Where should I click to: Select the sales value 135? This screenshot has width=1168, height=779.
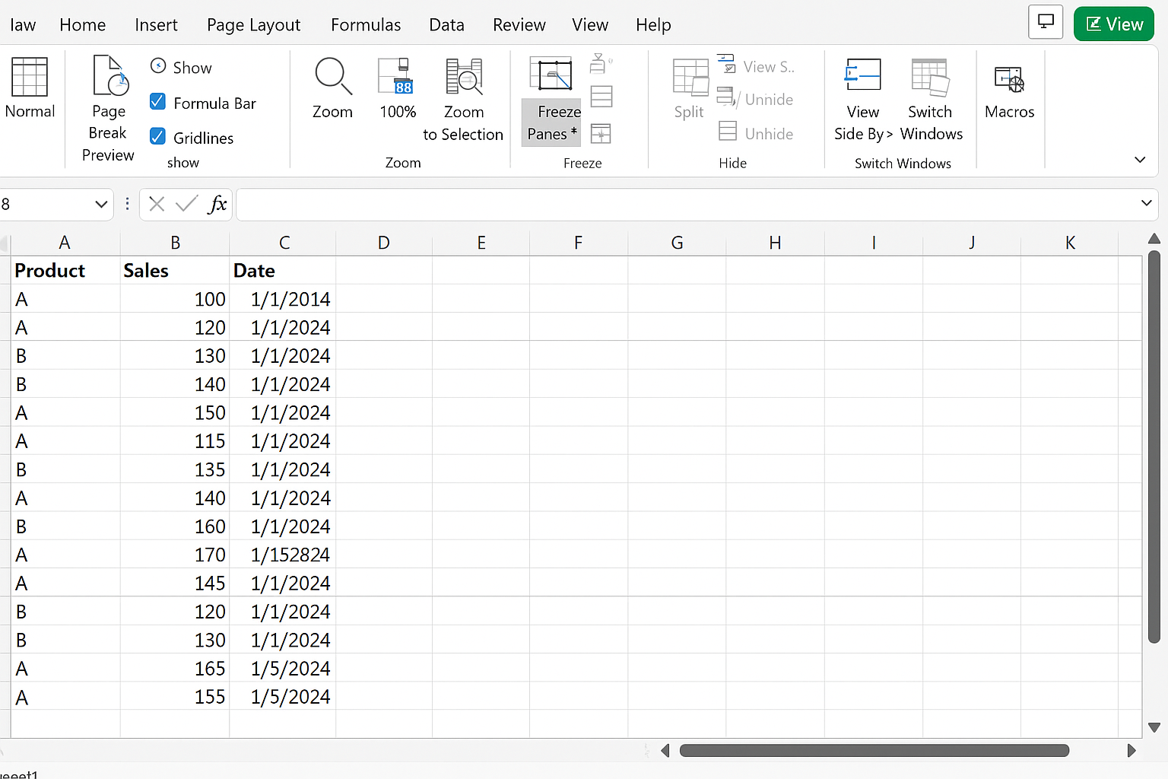[175, 469]
